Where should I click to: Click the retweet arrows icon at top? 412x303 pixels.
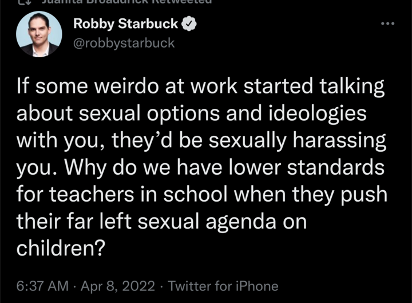(x=23, y=2)
